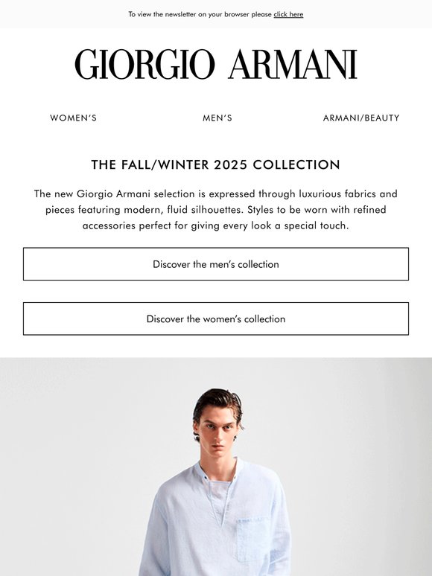The height and width of the screenshot is (576, 432).
Task: Click 'To view the newsletter' banner text
Action: pyautogui.click(x=216, y=14)
